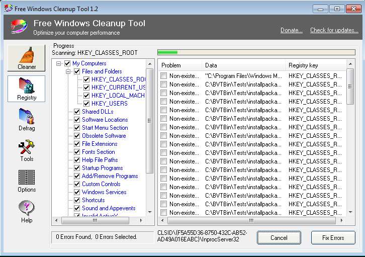Disable the Startup Programs checkbox
This screenshot has width=365, height=257.
(77, 168)
